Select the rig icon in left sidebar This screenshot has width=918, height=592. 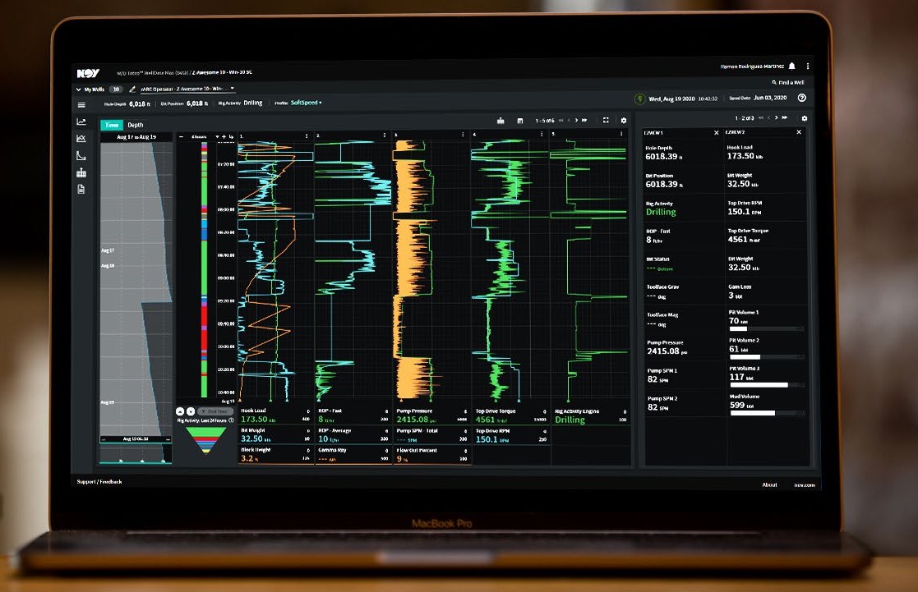point(81,172)
